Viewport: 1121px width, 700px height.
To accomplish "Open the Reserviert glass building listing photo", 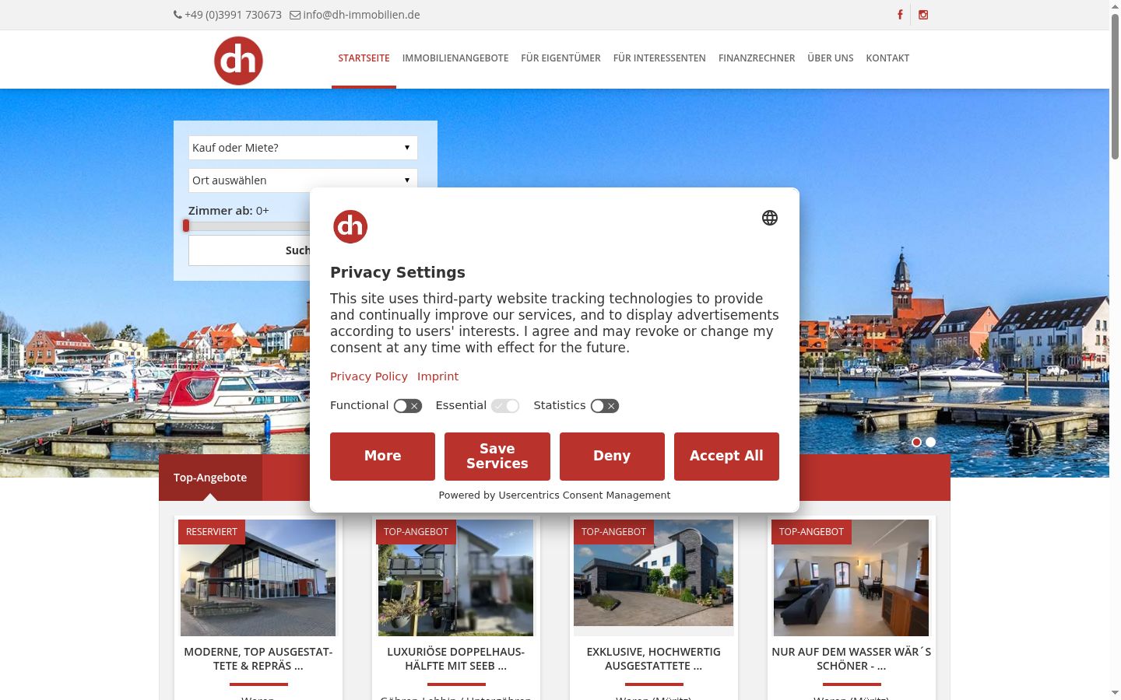I will coord(258,578).
